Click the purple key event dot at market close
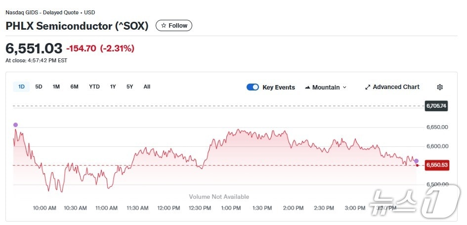467x225 pixels. (416, 161)
